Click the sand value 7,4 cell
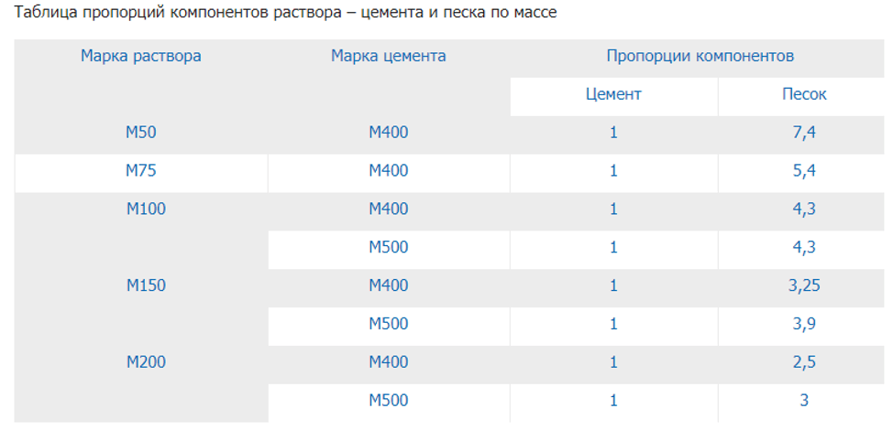This screenshot has width=893, height=430. (x=804, y=133)
